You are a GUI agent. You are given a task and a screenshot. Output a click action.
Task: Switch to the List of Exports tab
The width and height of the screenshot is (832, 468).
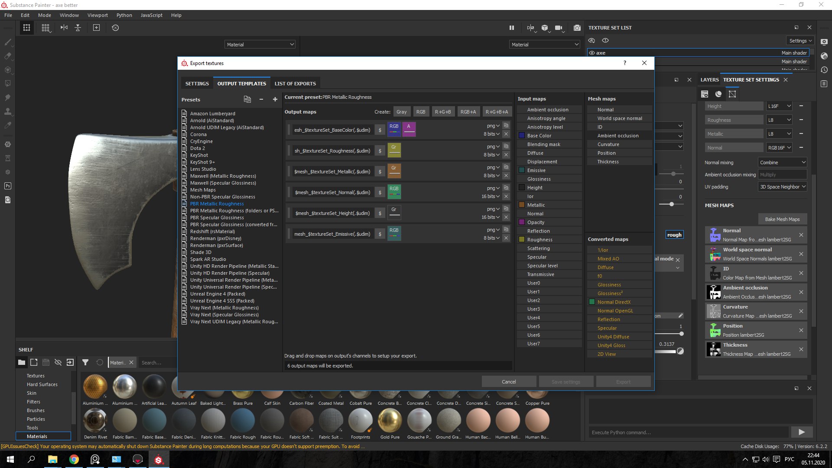295,84
